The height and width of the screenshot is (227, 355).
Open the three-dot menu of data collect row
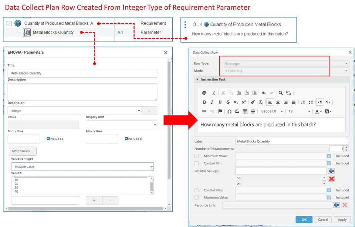coord(185,25)
